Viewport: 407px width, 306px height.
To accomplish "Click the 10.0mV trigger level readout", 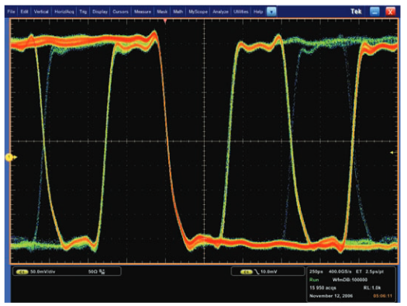I will point(269,272).
